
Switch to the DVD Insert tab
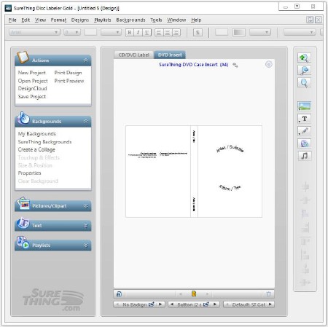click(170, 55)
